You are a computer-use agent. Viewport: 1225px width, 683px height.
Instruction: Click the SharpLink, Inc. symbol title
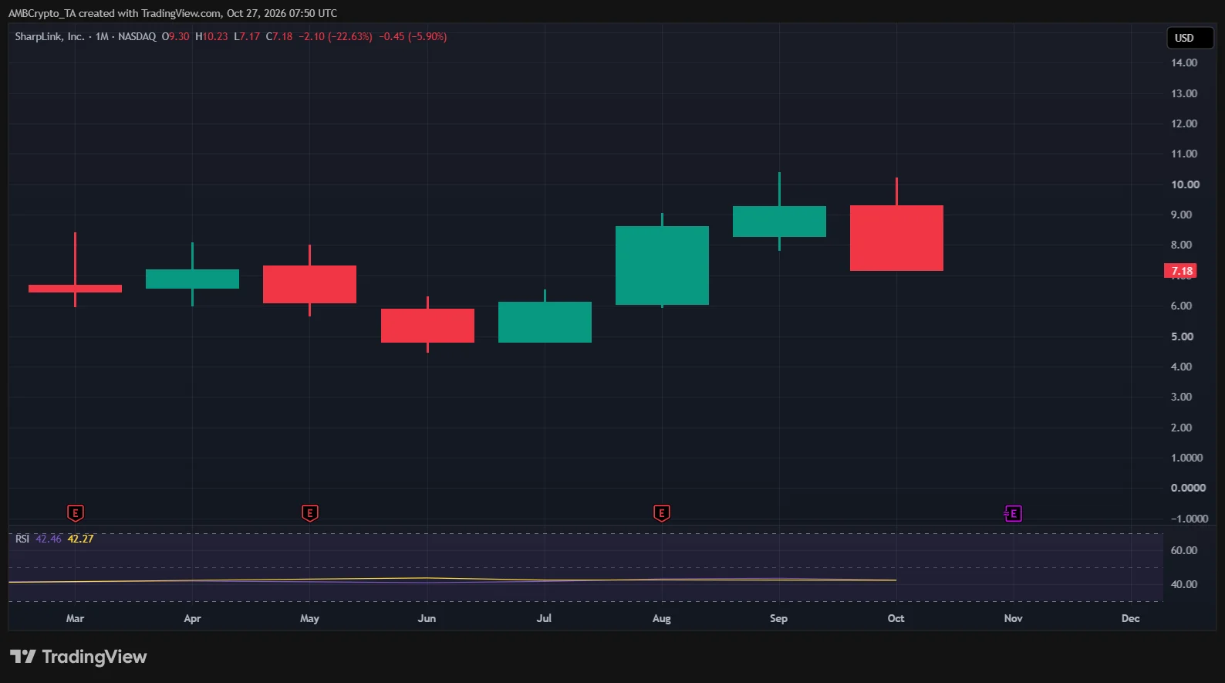pyautogui.click(x=49, y=36)
